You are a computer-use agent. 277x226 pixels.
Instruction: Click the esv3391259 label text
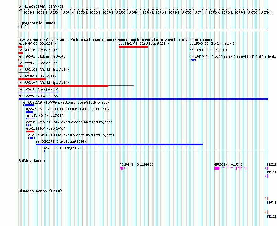(66, 102)
